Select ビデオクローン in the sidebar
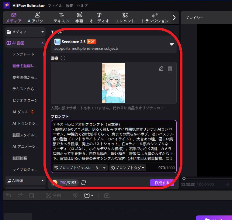This screenshot has height=220, width=232. (25, 100)
